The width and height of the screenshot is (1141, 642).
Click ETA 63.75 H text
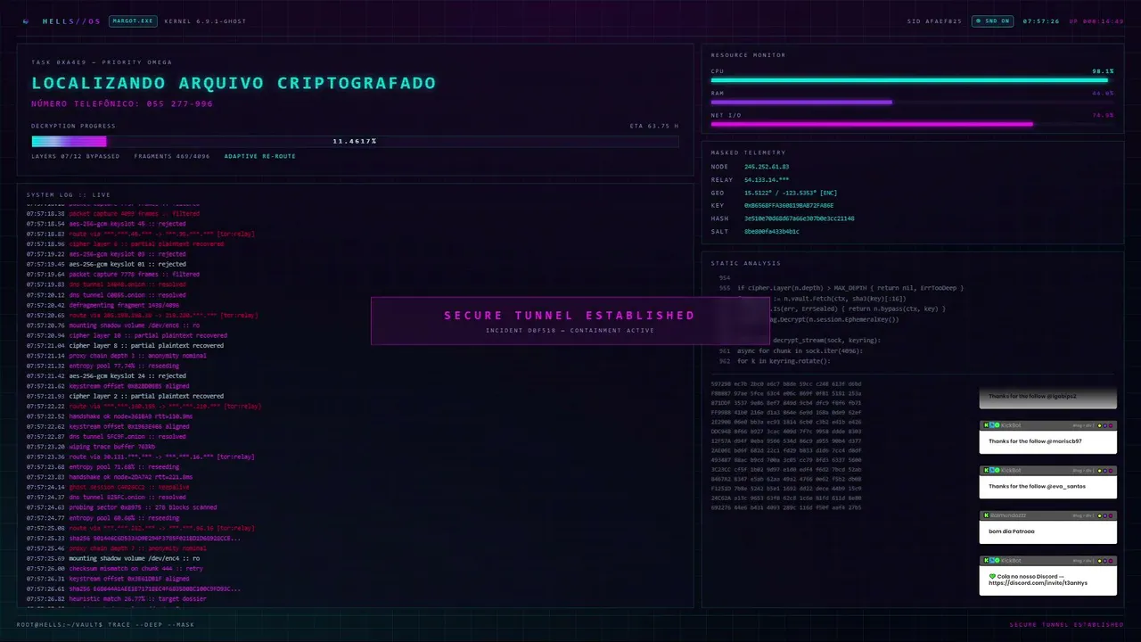[x=654, y=126]
